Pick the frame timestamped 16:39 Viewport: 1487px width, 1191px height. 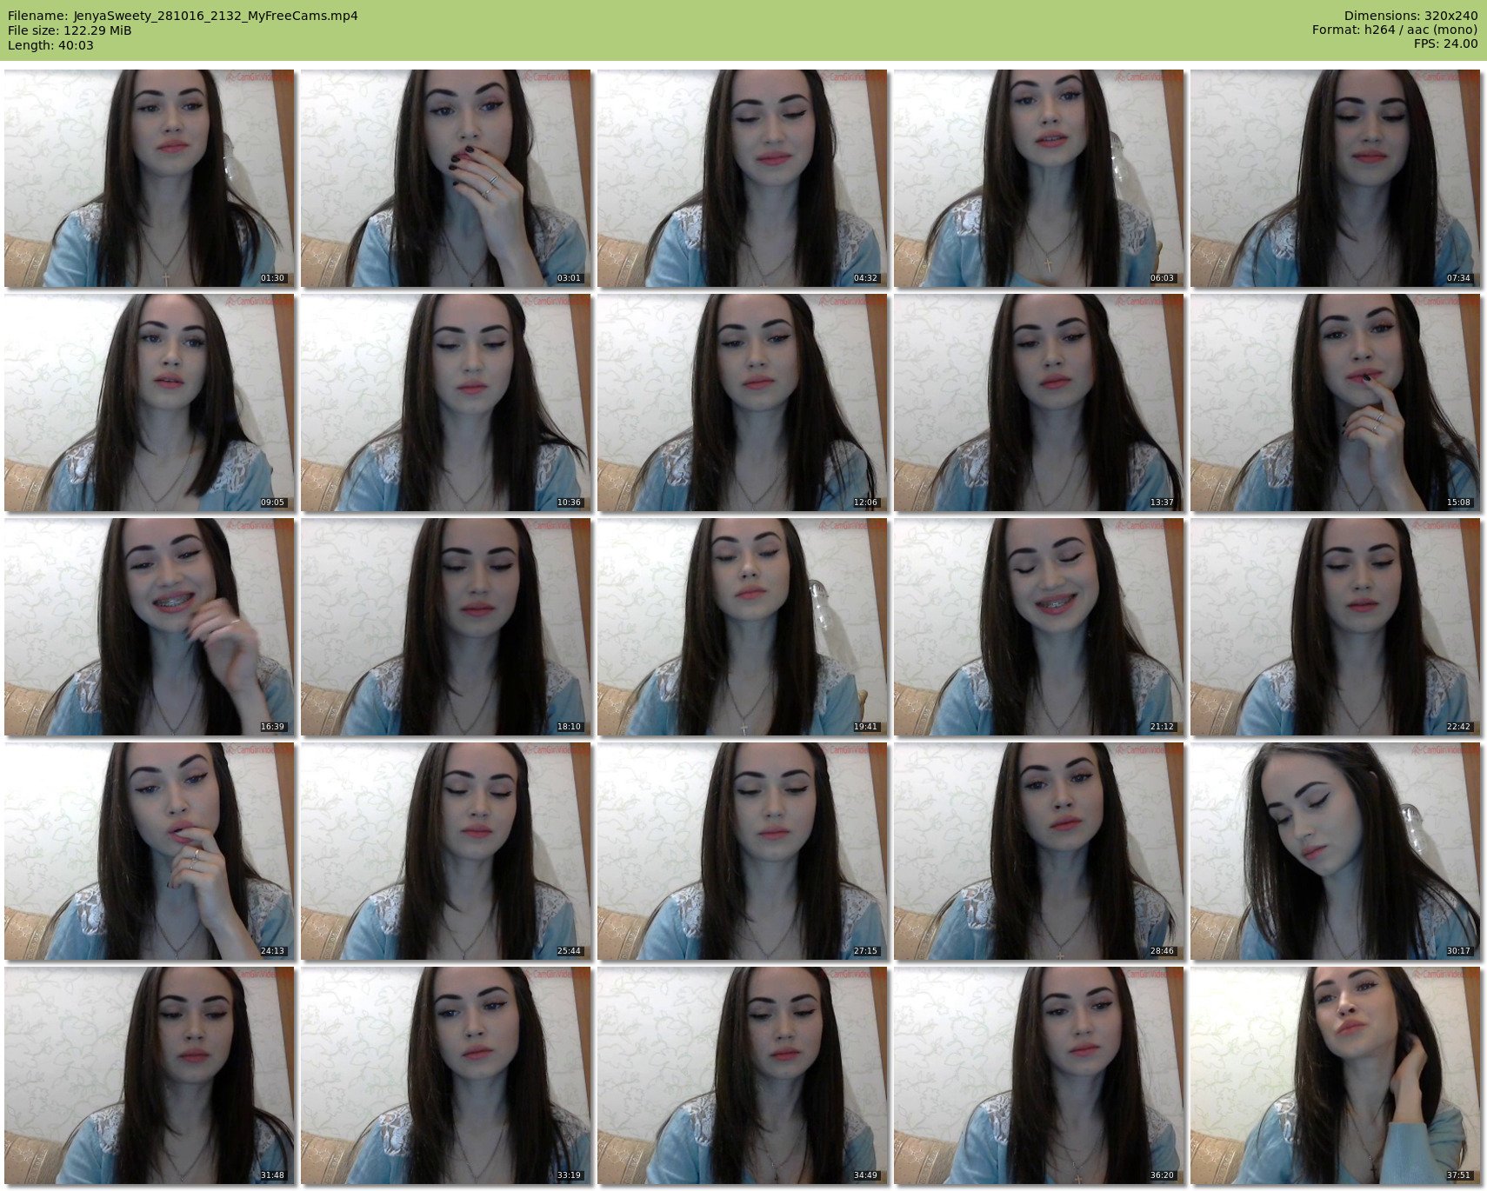149,627
